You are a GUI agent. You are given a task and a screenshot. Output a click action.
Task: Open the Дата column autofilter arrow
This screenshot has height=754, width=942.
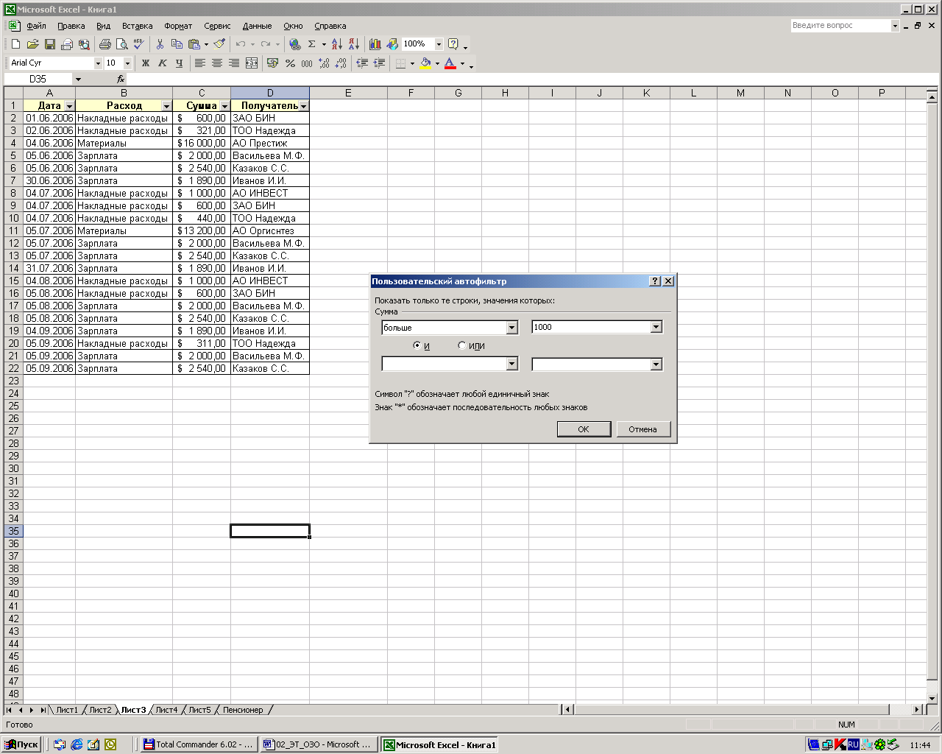tap(69, 106)
